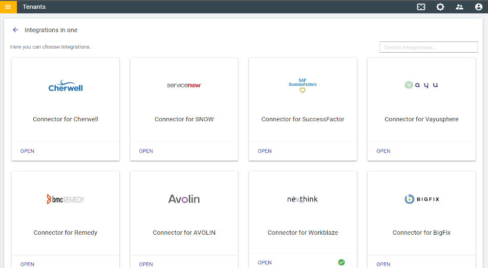
Task: Open the Remedy connector
Action: pos(27,264)
